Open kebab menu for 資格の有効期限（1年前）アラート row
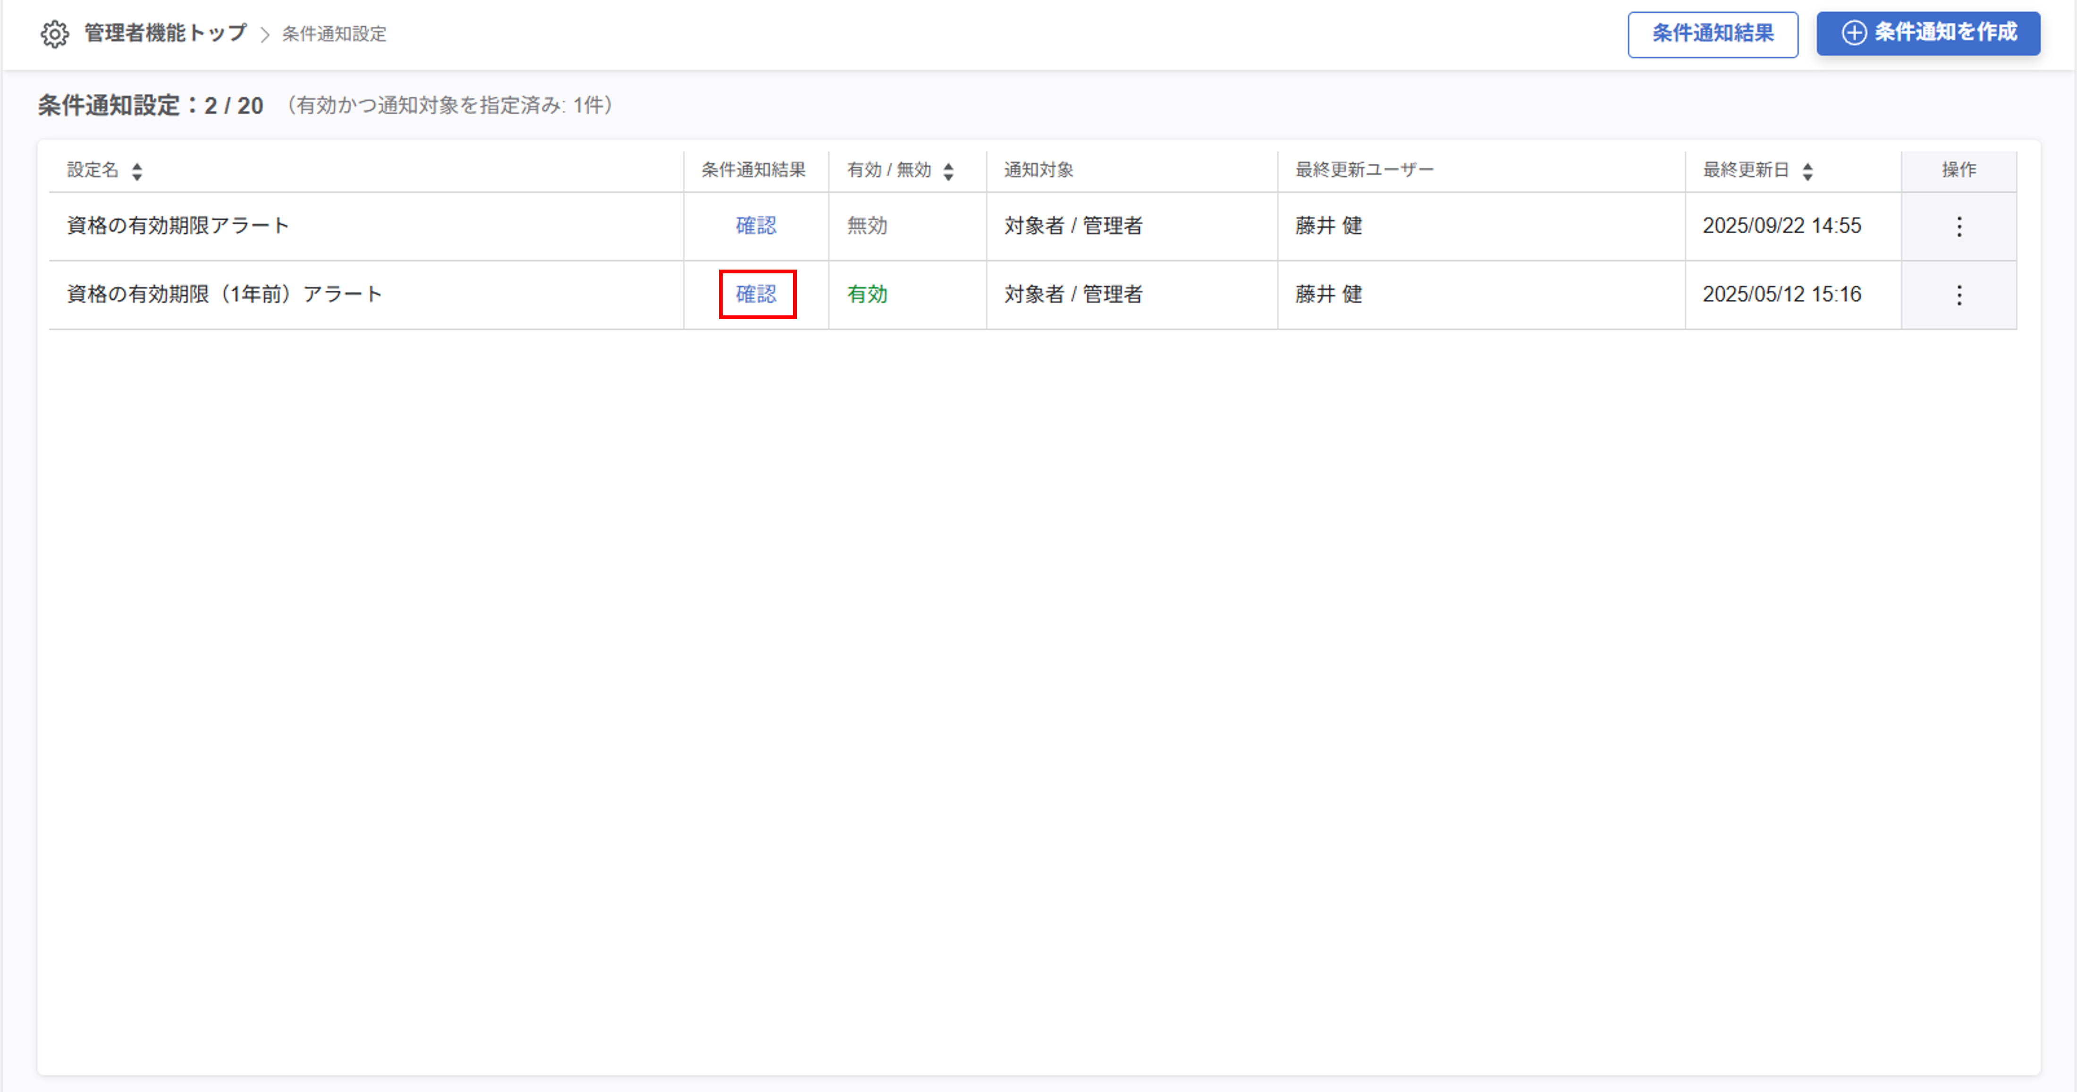Image resolution: width=2077 pixels, height=1092 pixels. [x=1959, y=295]
